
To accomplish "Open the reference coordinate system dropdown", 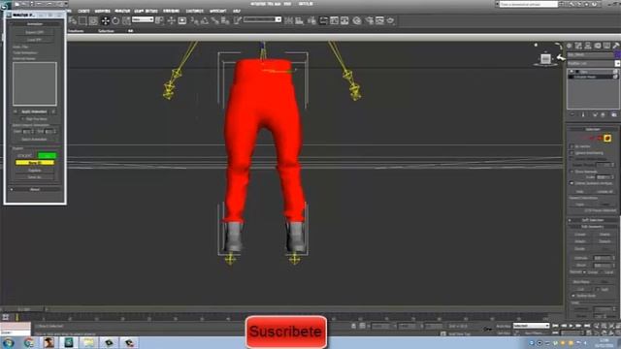I will pos(143,19).
